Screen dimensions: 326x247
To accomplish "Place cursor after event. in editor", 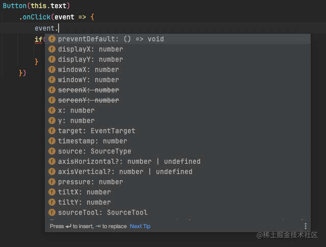I will 59,28.
